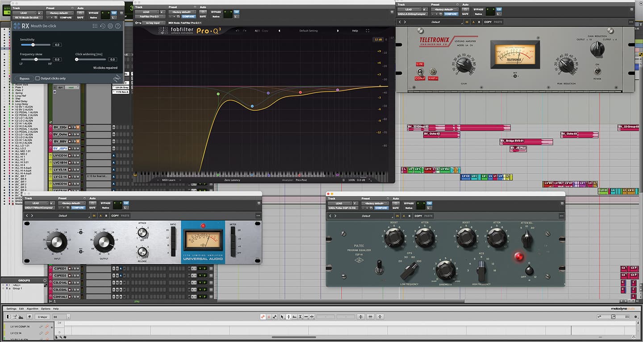Image resolution: width=643 pixels, height=342 pixels.
Task: Open Melodyne Help menu
Action: tap(56, 309)
